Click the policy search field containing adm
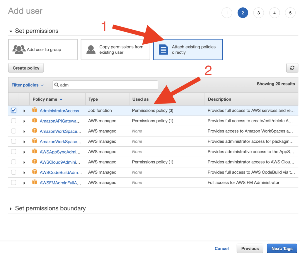This screenshot has width=300, height=255. [x=105, y=85]
